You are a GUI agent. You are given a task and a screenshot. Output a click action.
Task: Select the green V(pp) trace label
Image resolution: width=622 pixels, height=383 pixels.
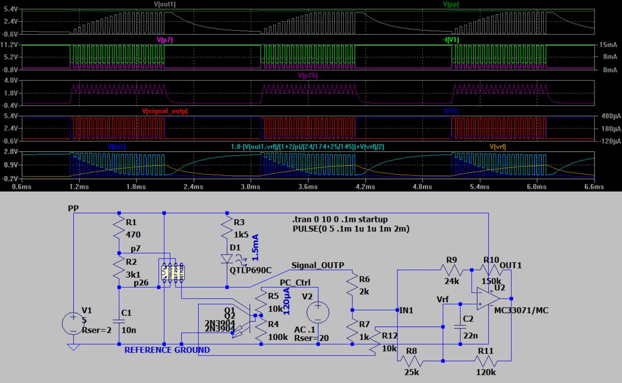(450, 4)
